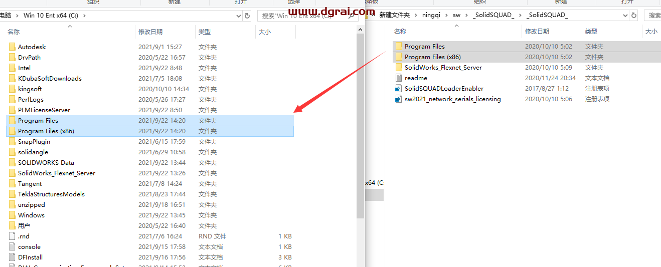The image size is (661, 267).
Task: Click the Windows folder icon in C: drive
Action: tap(13, 215)
